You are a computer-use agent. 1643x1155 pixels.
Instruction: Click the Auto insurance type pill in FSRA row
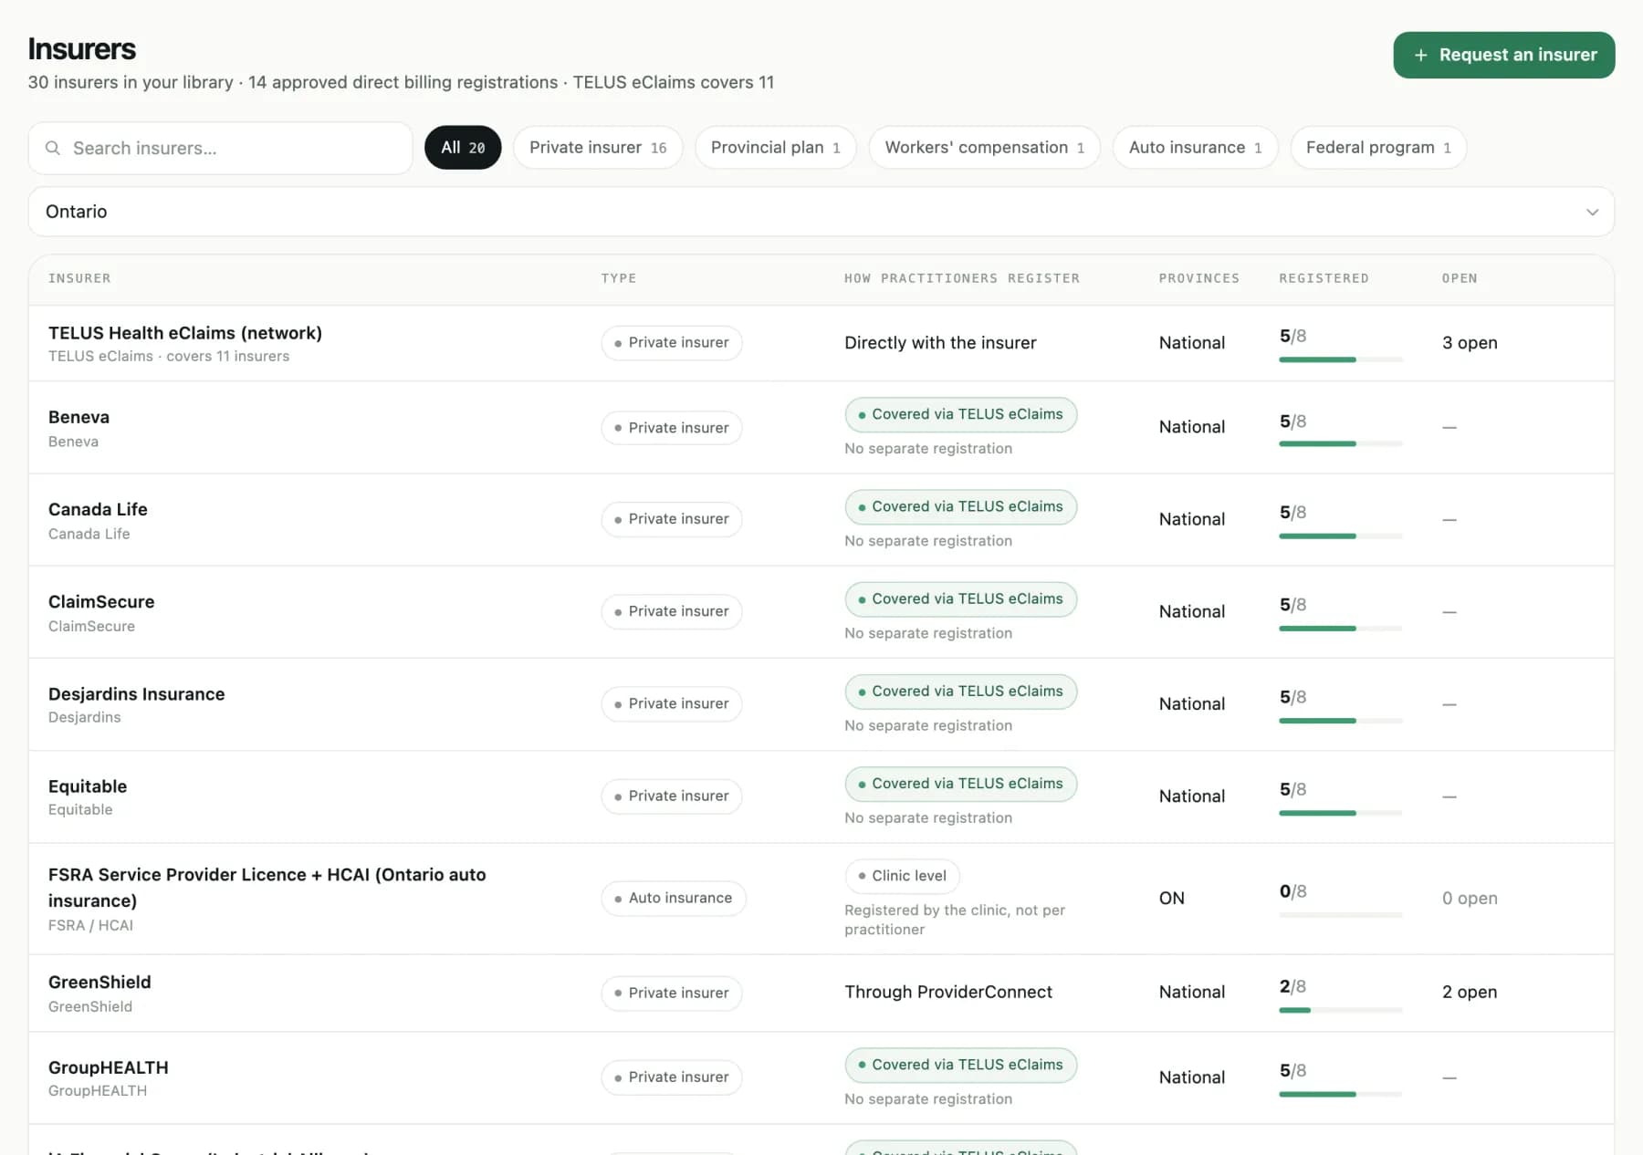[674, 898]
